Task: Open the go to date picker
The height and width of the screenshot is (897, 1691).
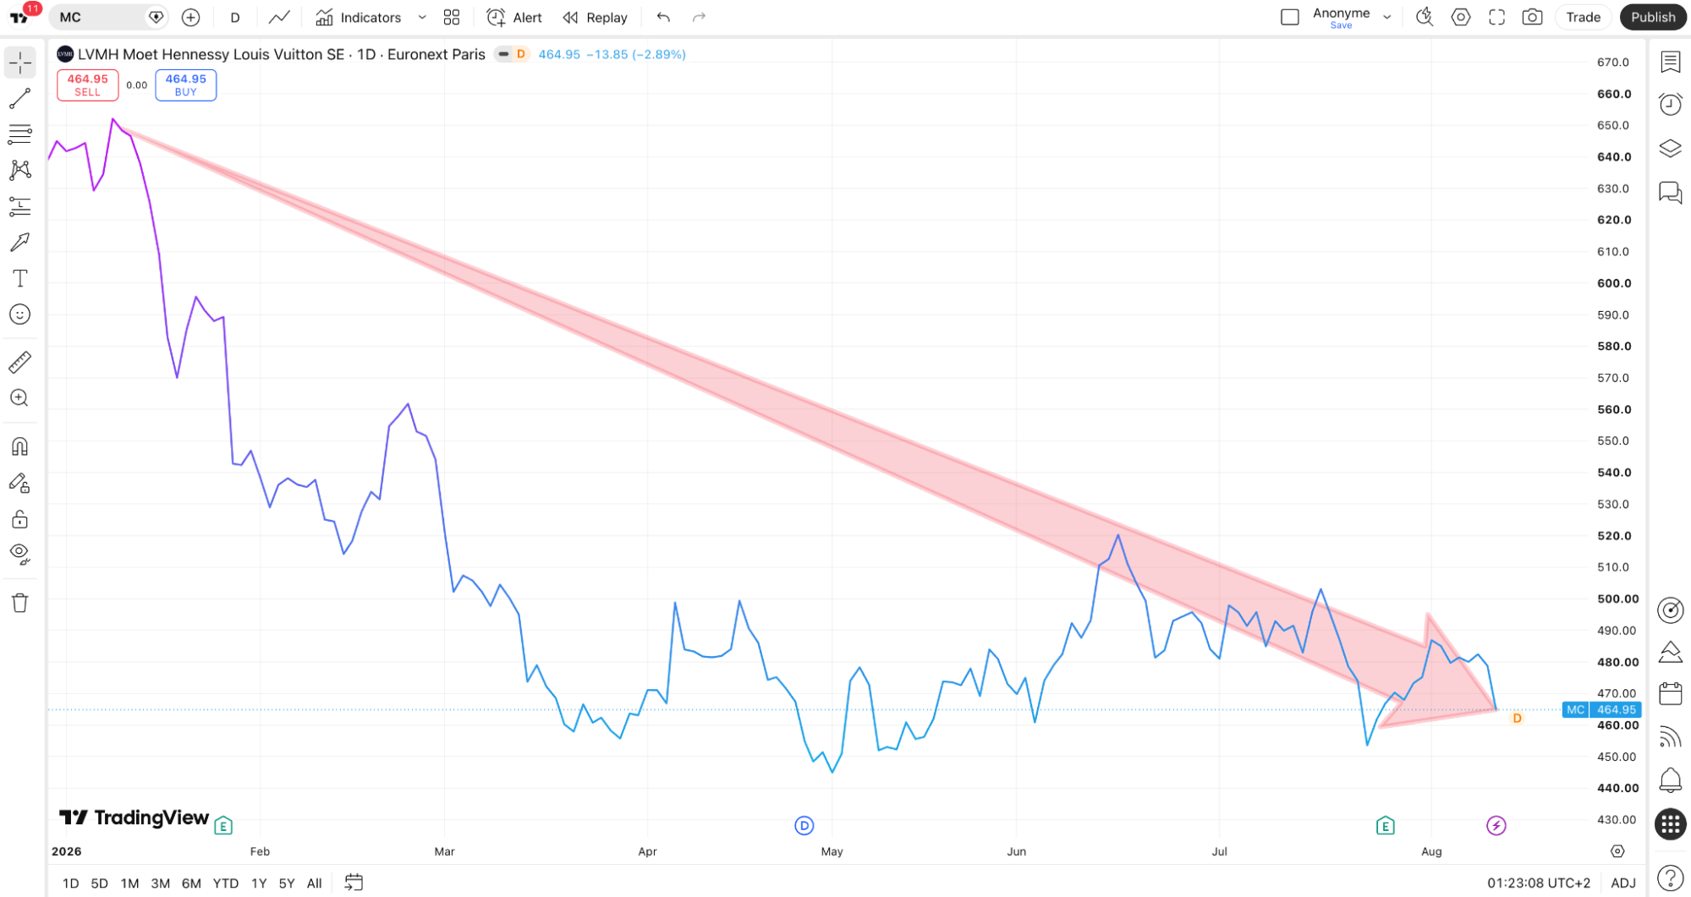Action: [x=354, y=883]
